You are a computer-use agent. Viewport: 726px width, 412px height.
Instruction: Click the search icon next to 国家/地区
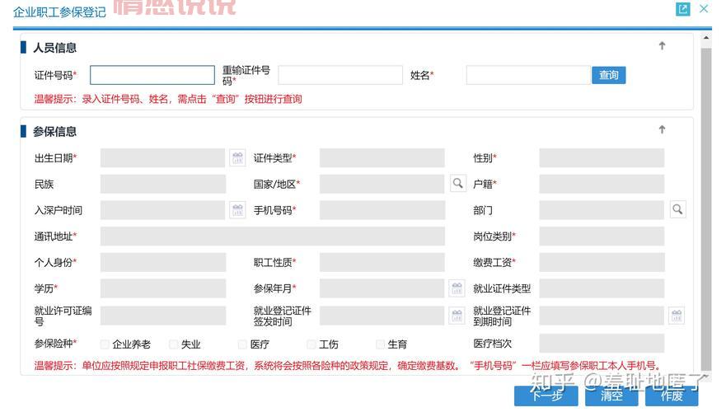point(458,183)
